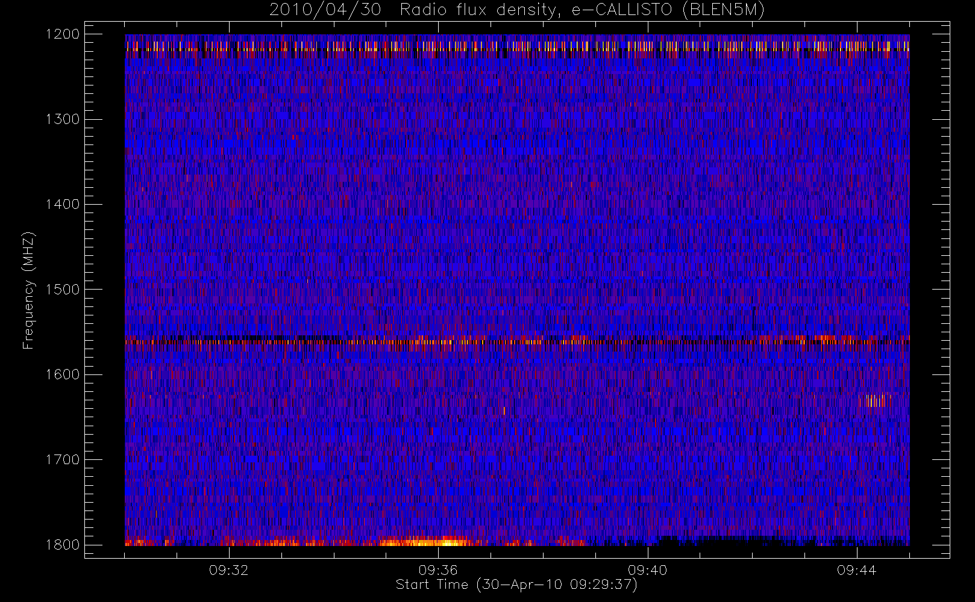The image size is (975, 602).
Task: Click the plot title 'Radio flux density, e-CALLISTO (BLEN5M)'
Action: tap(582, 10)
